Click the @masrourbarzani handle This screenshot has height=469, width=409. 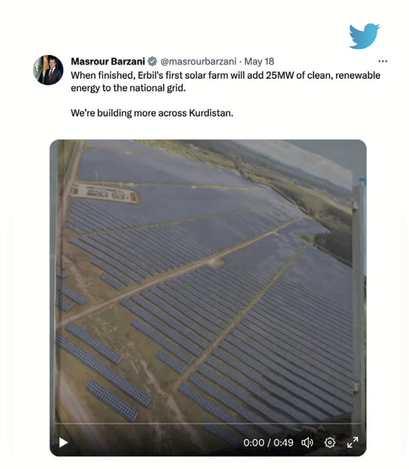[x=199, y=61]
